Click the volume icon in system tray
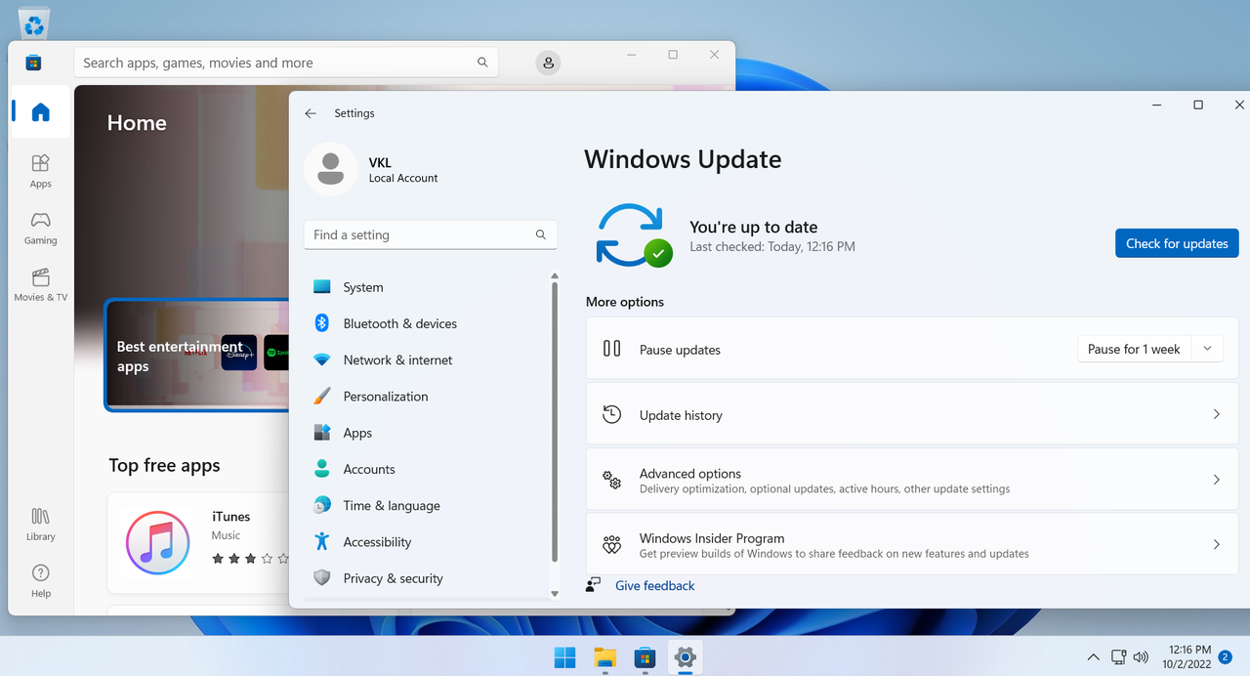1250x676 pixels. pyautogui.click(x=1141, y=657)
